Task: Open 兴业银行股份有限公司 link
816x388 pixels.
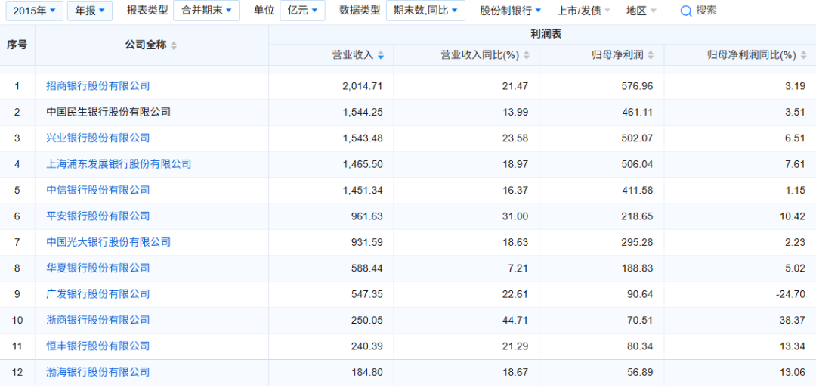Action: (x=98, y=138)
